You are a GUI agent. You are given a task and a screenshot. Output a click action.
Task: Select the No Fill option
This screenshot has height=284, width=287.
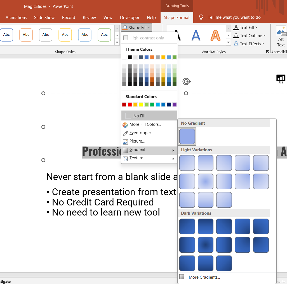coord(139,116)
